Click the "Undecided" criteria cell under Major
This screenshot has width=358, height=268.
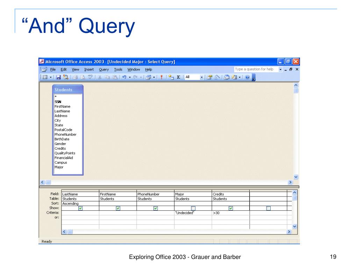[193, 213]
